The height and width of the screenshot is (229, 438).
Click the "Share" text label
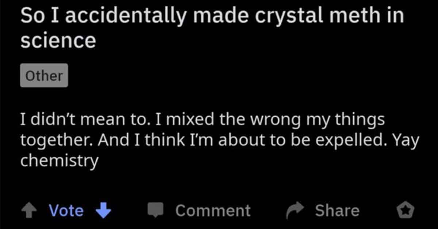pyautogui.click(x=338, y=211)
